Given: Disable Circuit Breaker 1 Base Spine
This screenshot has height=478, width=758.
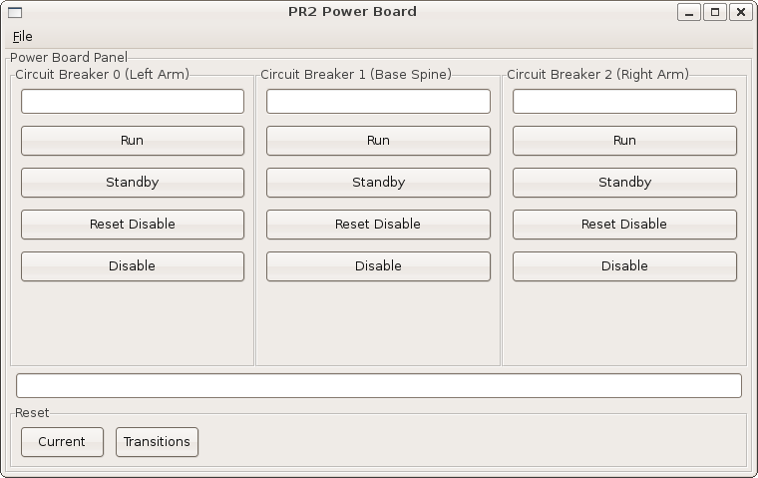Looking at the screenshot, I should 378,266.
